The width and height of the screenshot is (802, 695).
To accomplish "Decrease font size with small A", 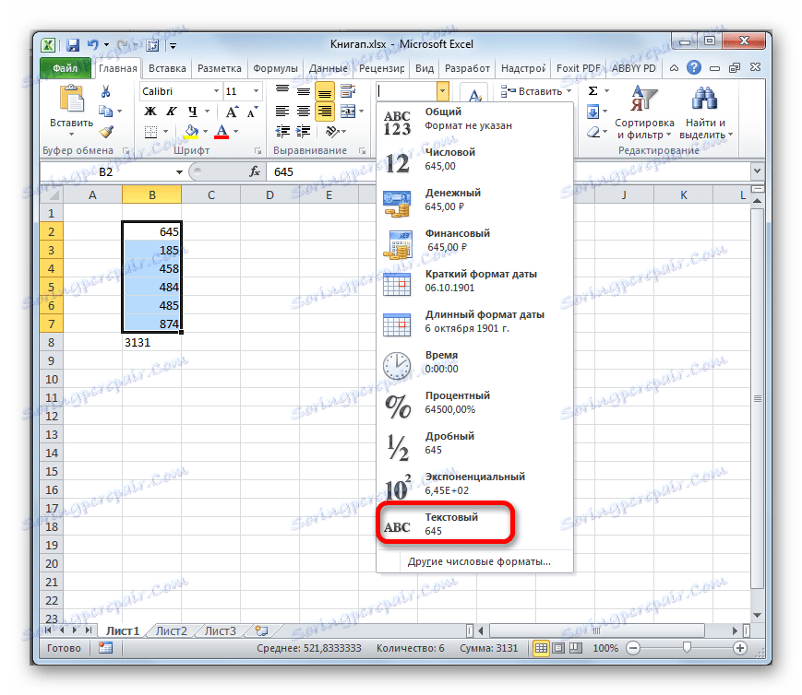I will click(x=252, y=112).
